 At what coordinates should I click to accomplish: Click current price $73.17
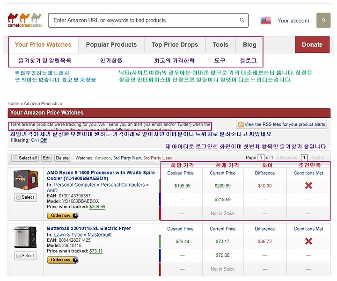pyautogui.click(x=222, y=242)
